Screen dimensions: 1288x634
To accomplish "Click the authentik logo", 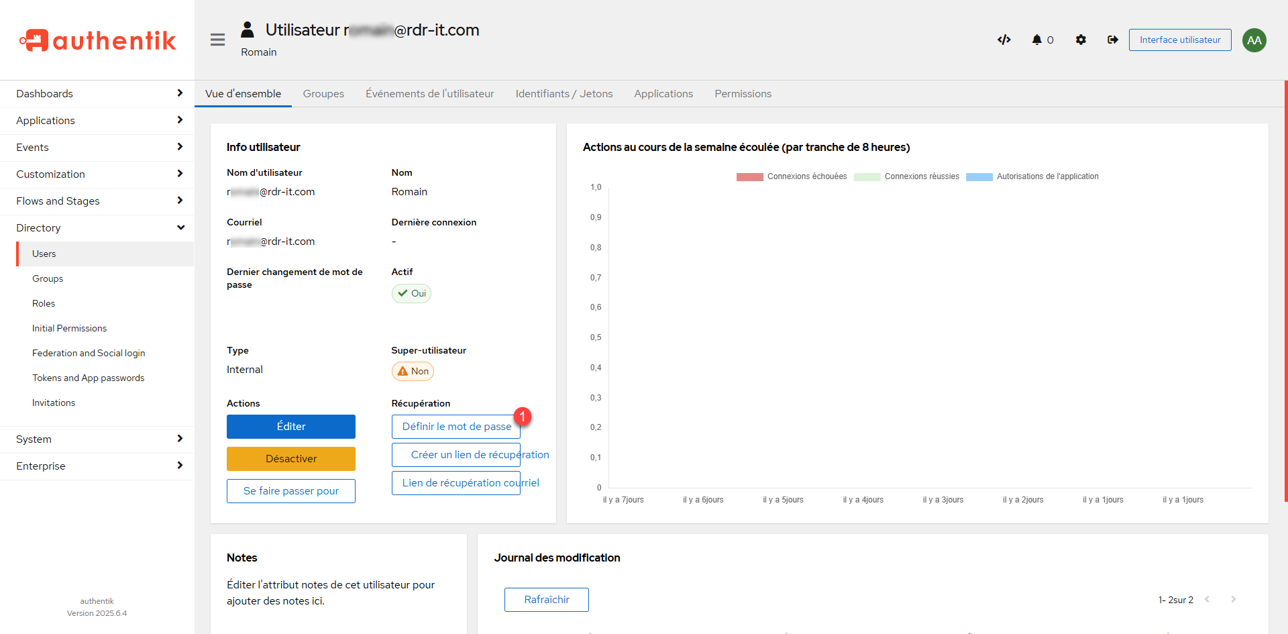I will [98, 40].
